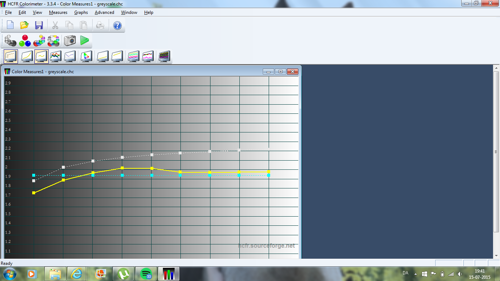Show the CIE color triangle diagram view

click(x=86, y=56)
